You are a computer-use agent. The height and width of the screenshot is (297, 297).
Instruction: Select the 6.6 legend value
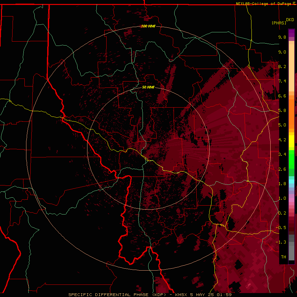tap(282, 96)
